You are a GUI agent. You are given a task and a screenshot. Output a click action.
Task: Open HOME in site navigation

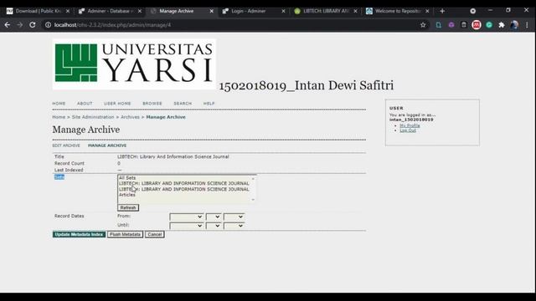[x=59, y=104]
